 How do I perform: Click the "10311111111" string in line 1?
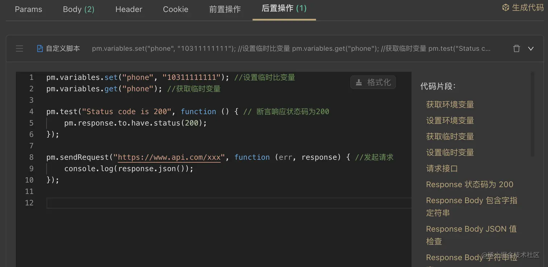192,77
